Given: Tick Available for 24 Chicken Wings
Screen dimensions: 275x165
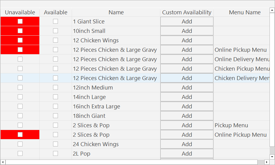Looking at the screenshot, I should click(x=55, y=144).
